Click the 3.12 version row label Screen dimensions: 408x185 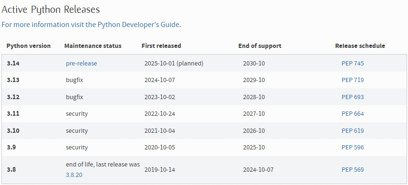click(13, 97)
